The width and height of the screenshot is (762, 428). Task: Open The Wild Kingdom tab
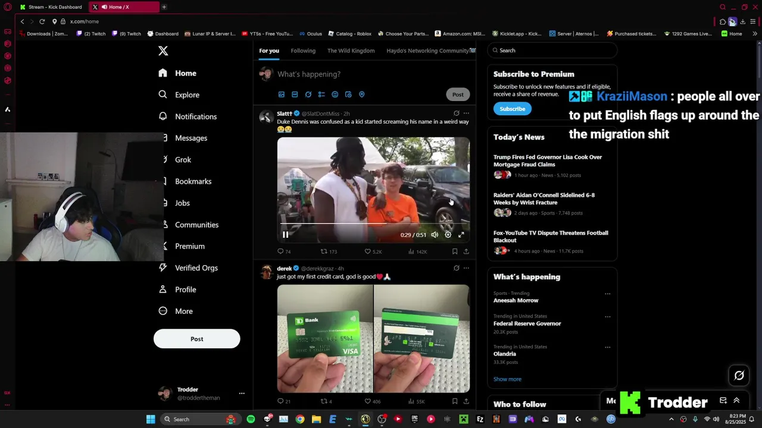351,51
